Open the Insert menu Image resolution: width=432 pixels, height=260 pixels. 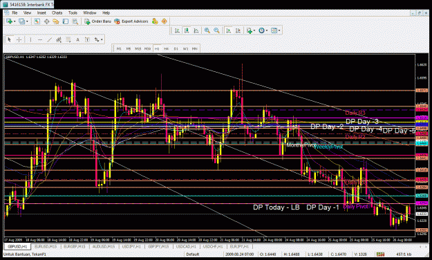[41, 12]
